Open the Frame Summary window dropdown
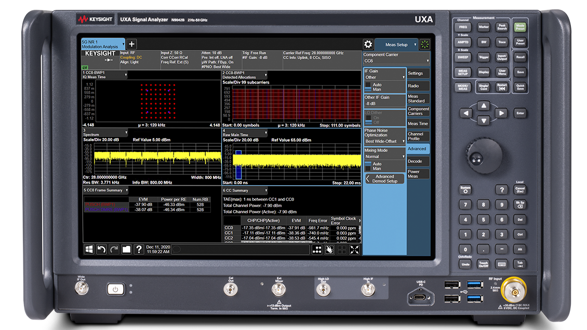This screenshot has width=587, height=330. [x=105, y=190]
